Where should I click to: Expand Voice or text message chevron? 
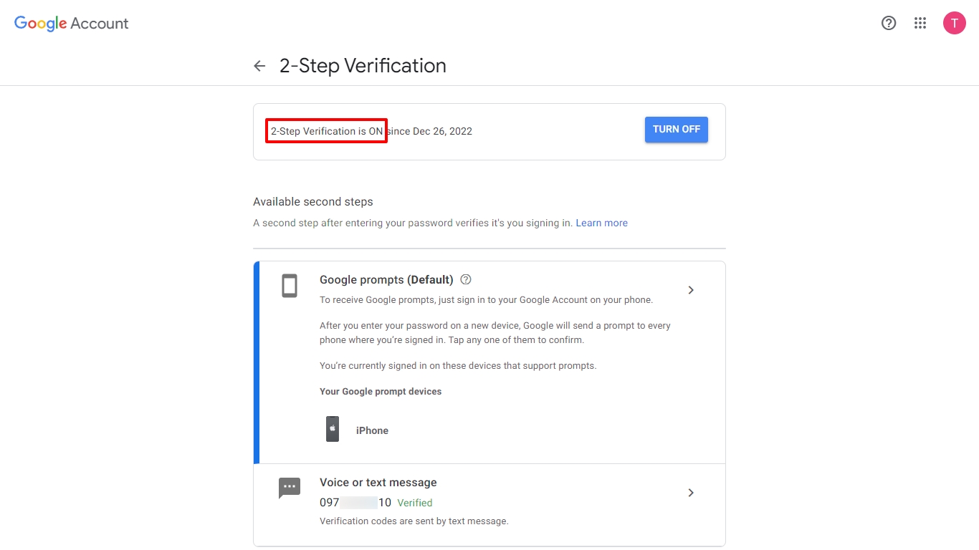coord(691,493)
